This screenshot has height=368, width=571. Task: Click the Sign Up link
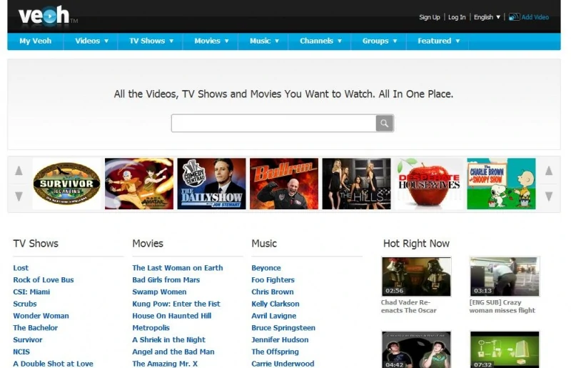(430, 17)
